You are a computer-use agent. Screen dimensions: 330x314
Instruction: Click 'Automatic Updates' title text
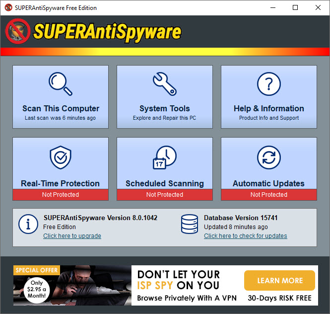point(268,183)
